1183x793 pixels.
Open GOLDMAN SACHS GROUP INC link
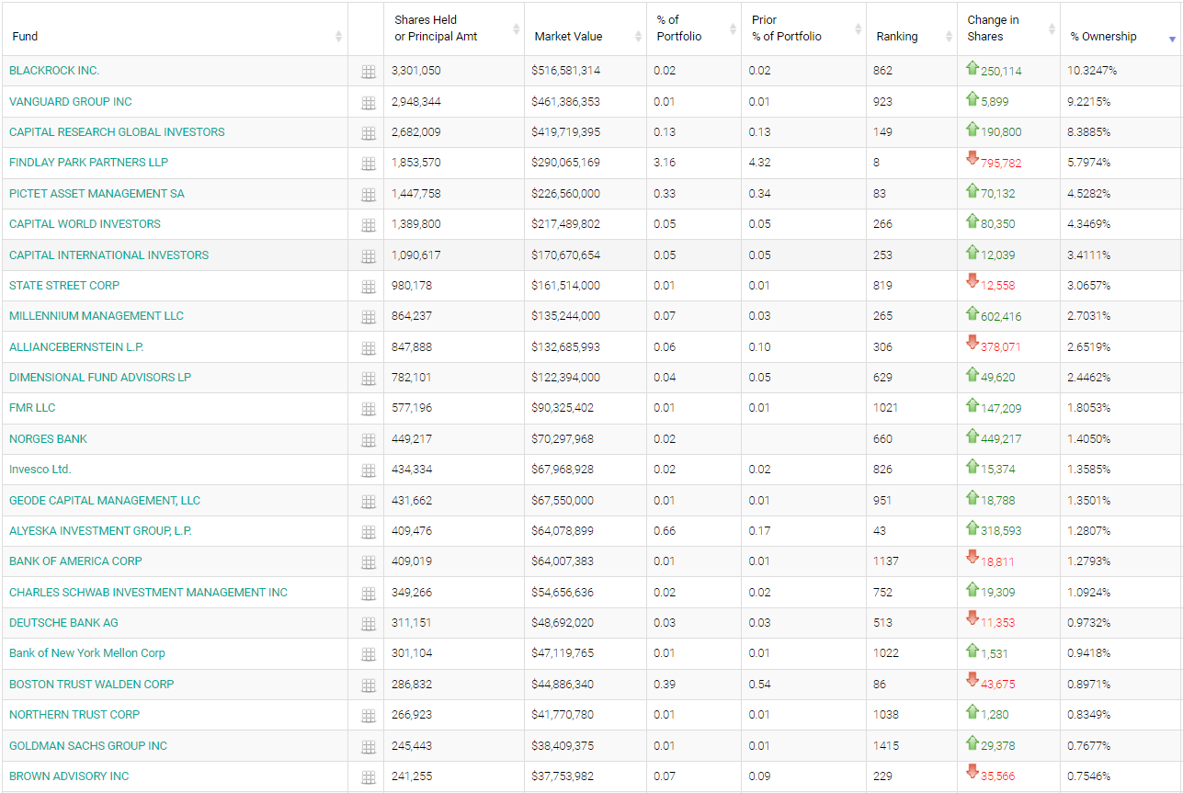click(88, 745)
